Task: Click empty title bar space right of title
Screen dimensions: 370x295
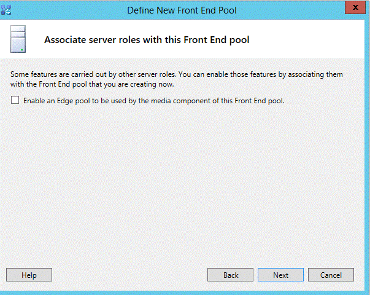Action: pos(290,10)
